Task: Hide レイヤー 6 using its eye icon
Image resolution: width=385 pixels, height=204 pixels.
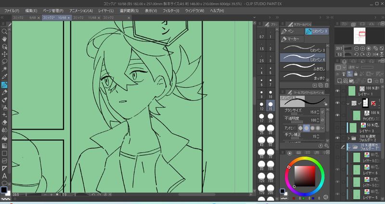Action: click(x=337, y=169)
